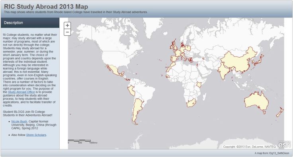Image resolution: width=293 pixels, height=157 pixels.
Task: Zoom in with the plus button
Action: tap(67, 25)
